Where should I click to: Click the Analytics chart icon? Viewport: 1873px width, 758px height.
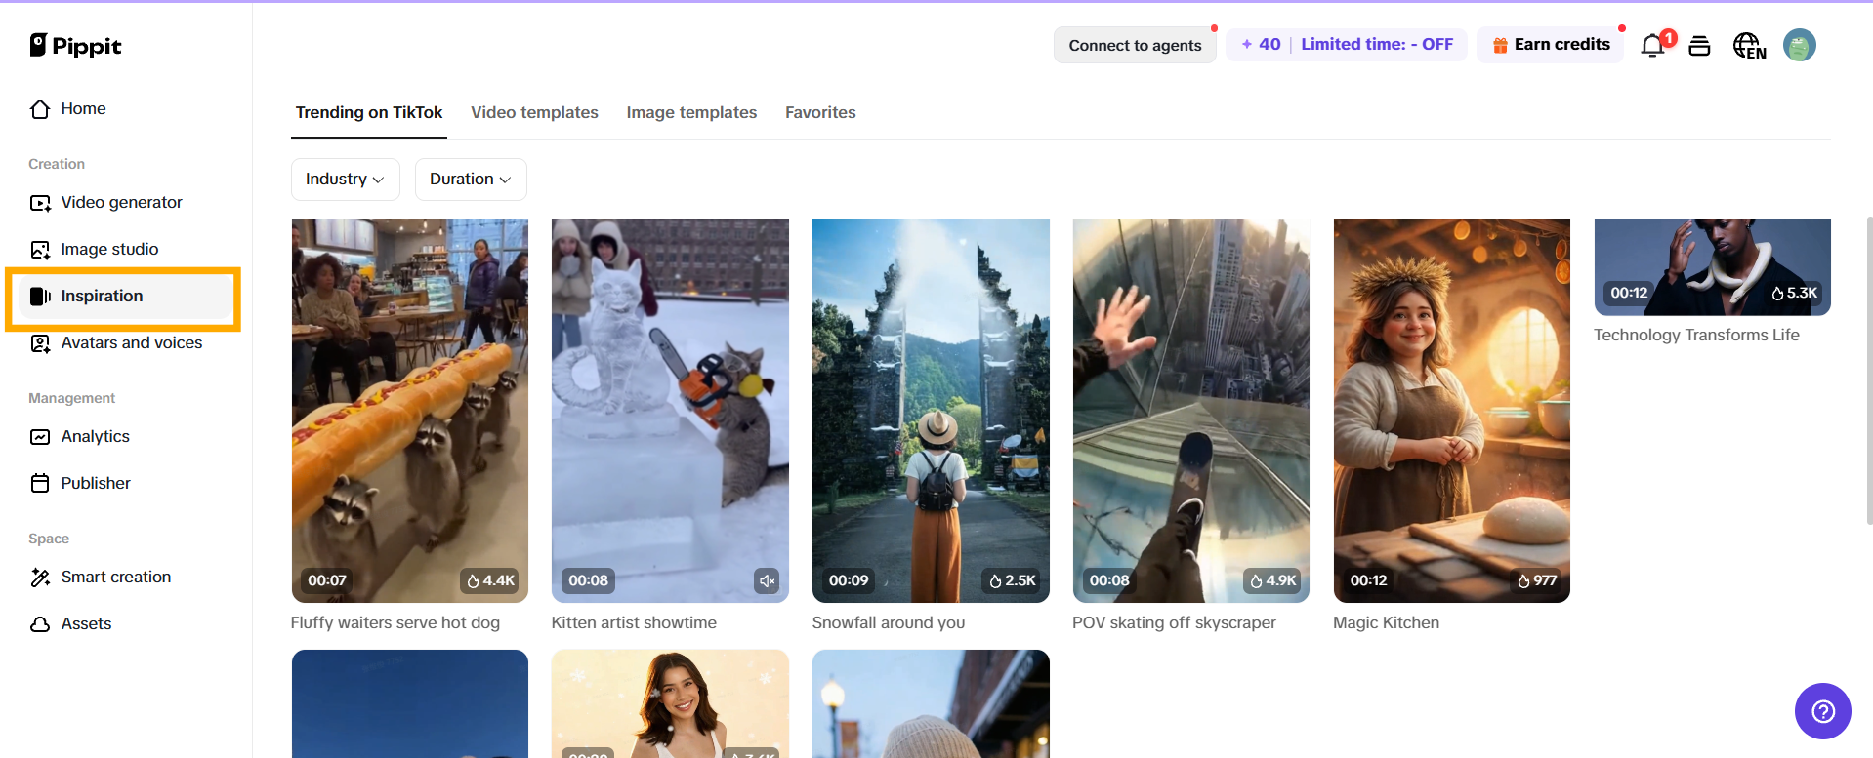(40, 436)
